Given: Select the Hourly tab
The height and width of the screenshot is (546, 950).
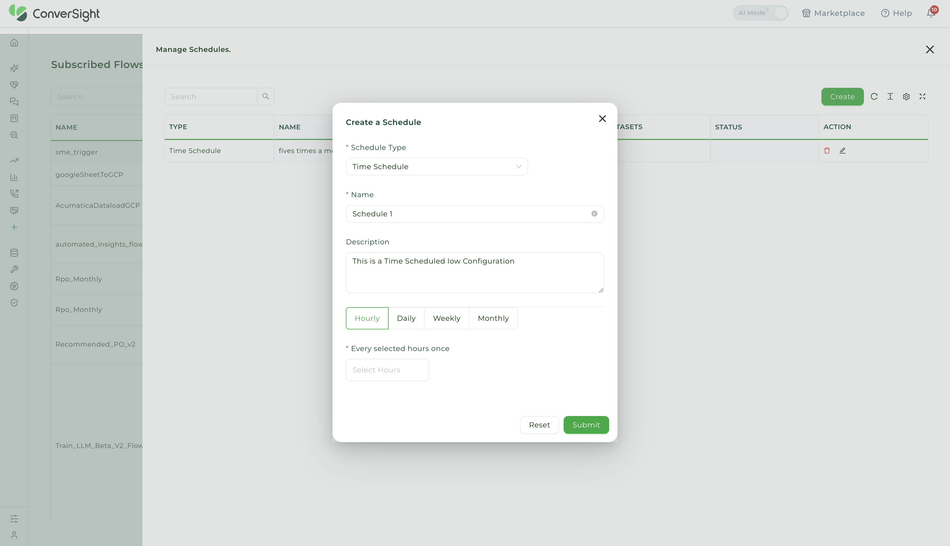Looking at the screenshot, I should [367, 318].
